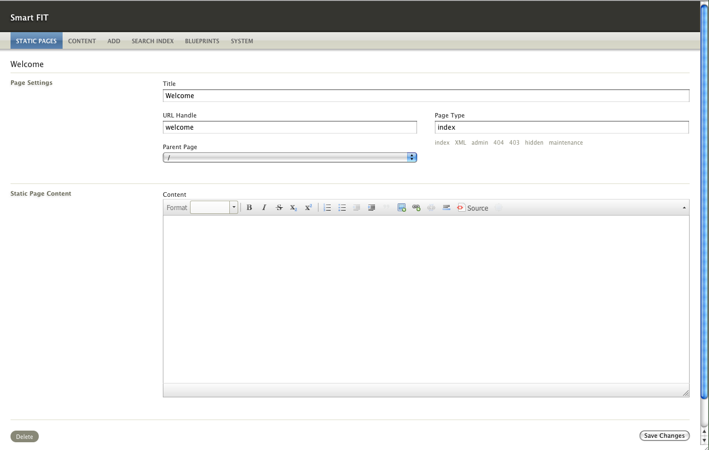709x450 pixels.
Task: Select the 'index' page type tag
Action: pyautogui.click(x=442, y=142)
